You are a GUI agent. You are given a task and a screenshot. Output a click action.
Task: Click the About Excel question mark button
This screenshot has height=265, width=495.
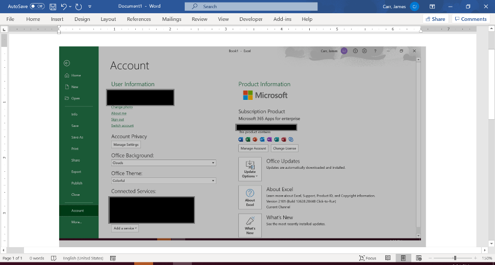[x=250, y=197]
